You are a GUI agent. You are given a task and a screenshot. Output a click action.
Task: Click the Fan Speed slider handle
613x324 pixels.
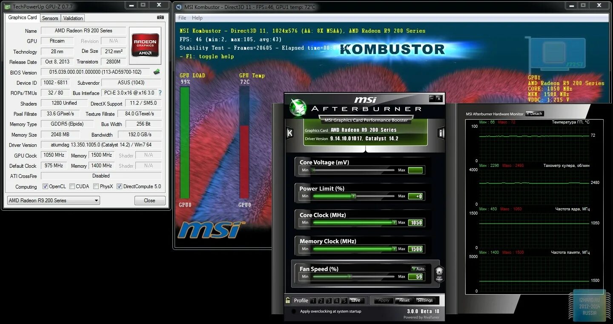pos(349,277)
